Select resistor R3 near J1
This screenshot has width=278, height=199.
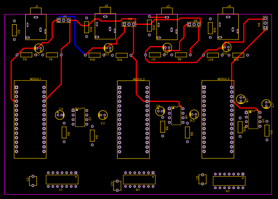point(14,30)
